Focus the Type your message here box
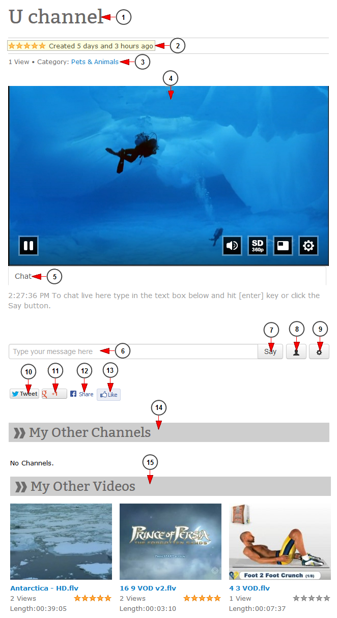Viewport: 337px width, 618px height. pos(133,351)
